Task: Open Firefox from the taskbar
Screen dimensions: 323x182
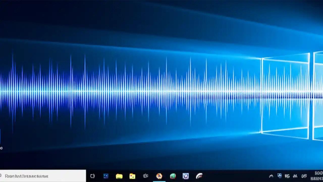Action: pos(159,176)
